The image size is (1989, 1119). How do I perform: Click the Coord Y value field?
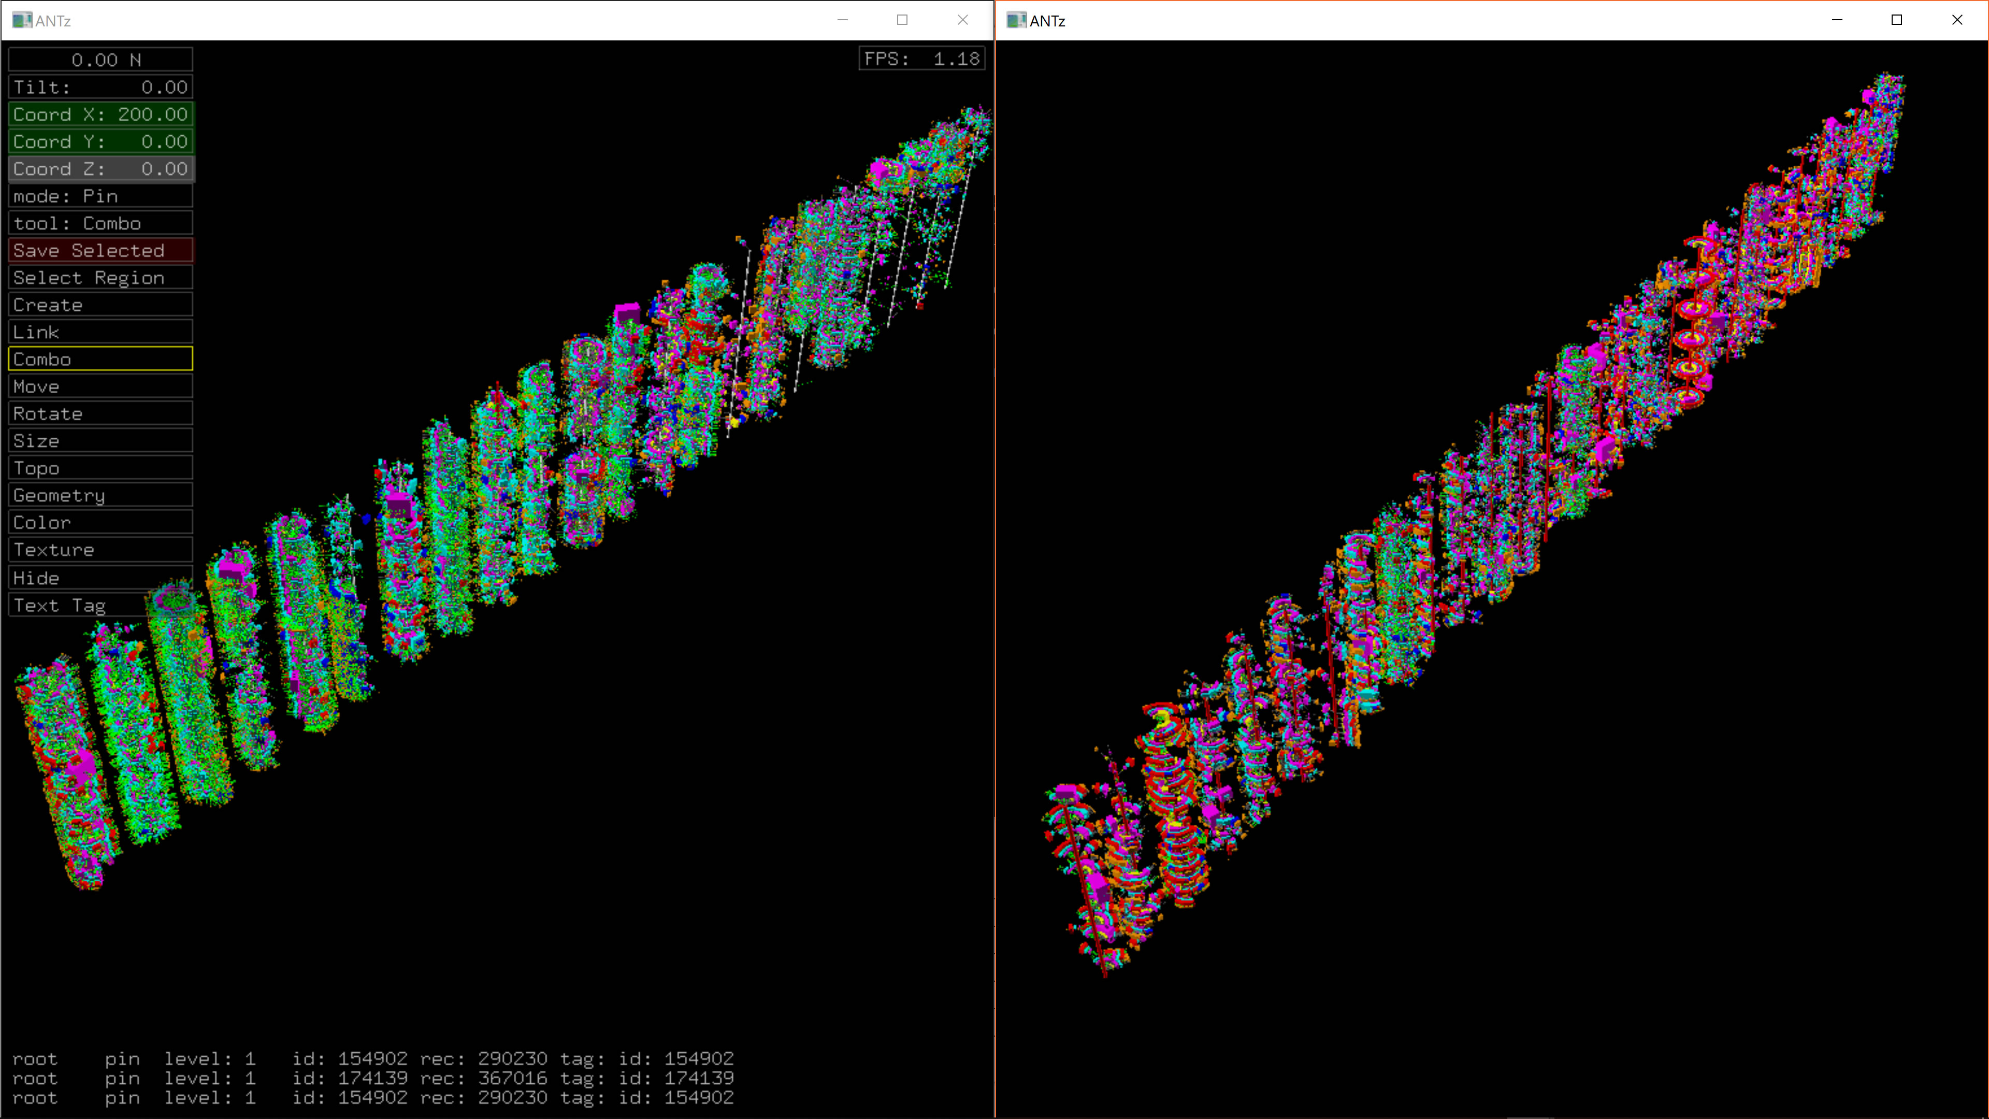click(x=100, y=141)
